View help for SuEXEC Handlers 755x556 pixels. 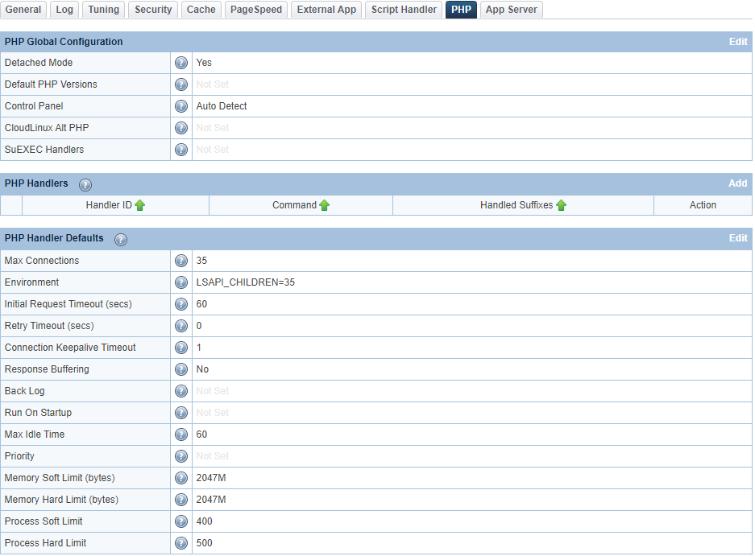[181, 149]
